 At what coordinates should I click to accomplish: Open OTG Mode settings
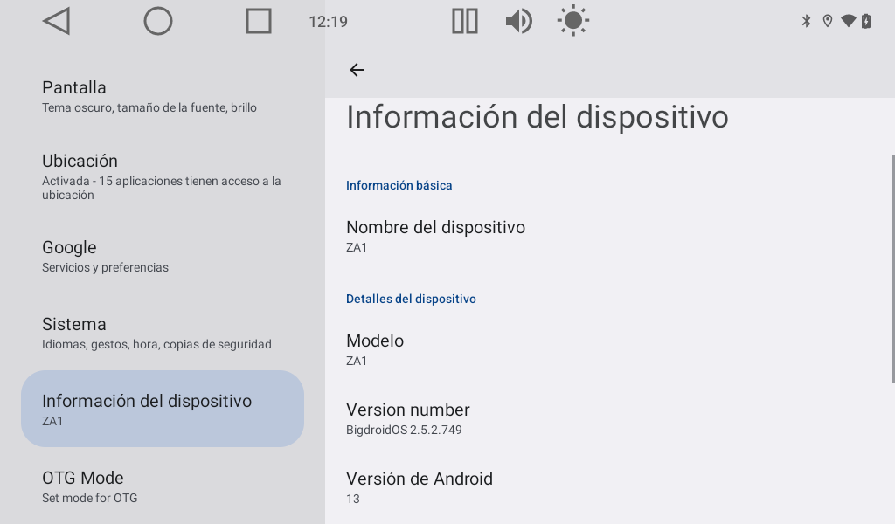[x=163, y=486]
